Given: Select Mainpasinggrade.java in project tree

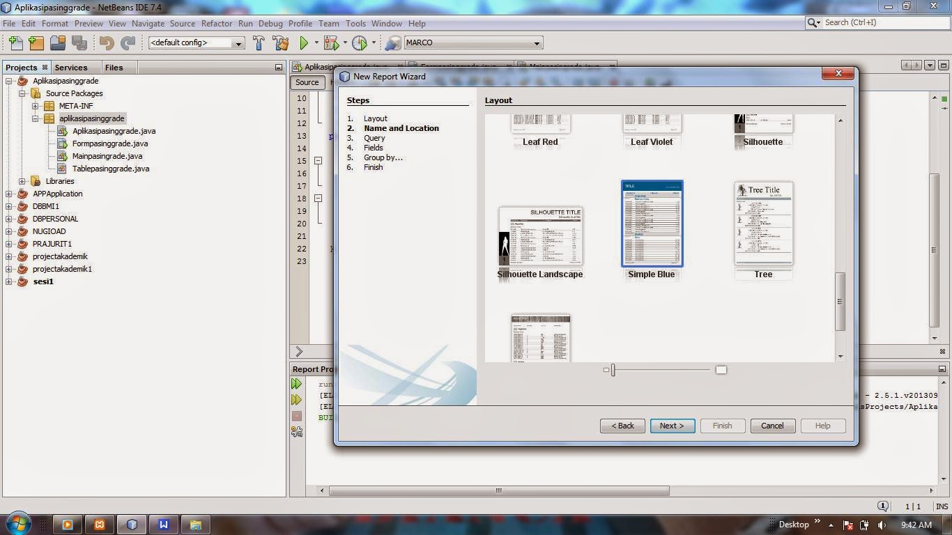Looking at the screenshot, I should pos(107,156).
